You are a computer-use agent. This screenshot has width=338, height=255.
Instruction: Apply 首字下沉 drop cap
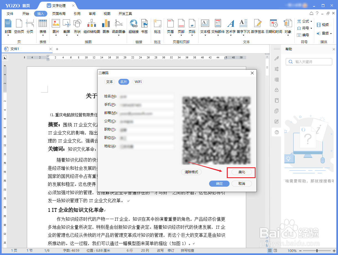point(243,27)
